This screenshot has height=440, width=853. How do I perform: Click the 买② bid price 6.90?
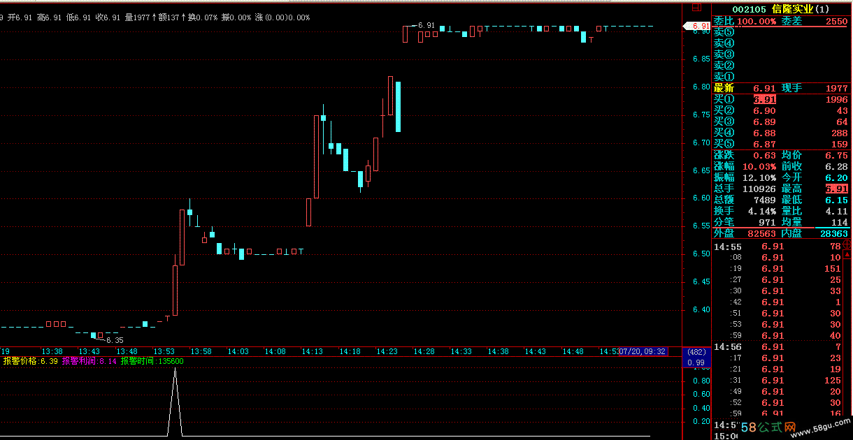pos(764,110)
